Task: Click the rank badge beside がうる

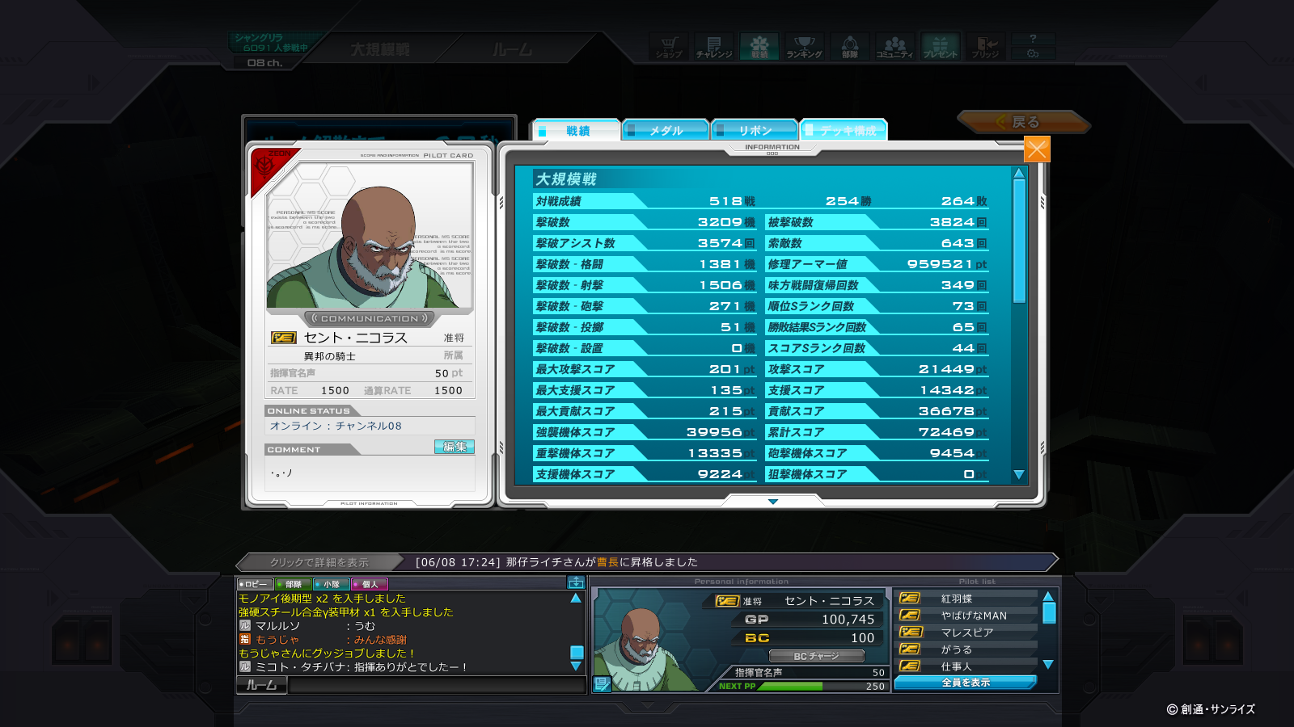Action: click(x=910, y=649)
